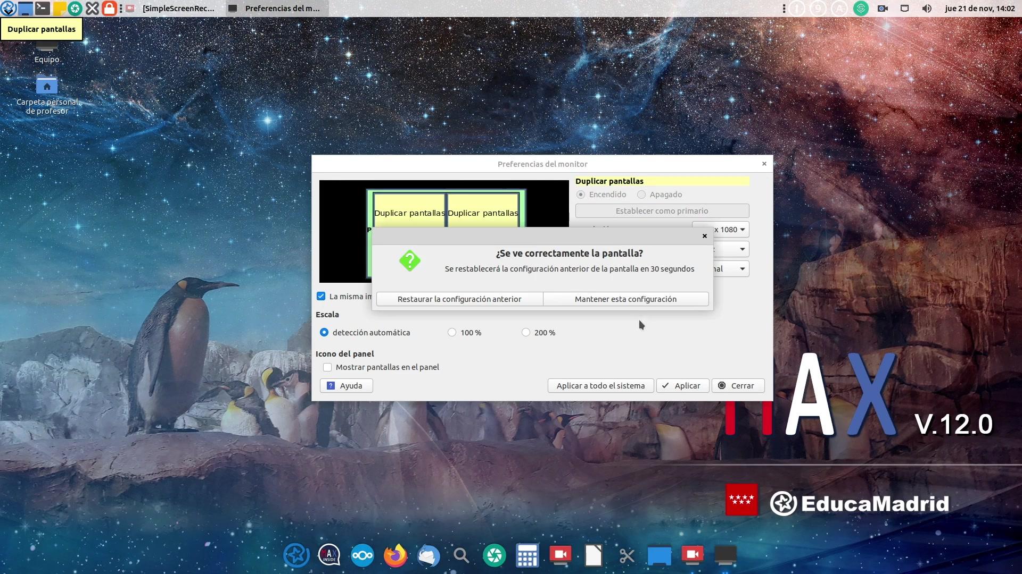Open the date and time panel menu
This screenshot has width=1022, height=574.
point(979,8)
